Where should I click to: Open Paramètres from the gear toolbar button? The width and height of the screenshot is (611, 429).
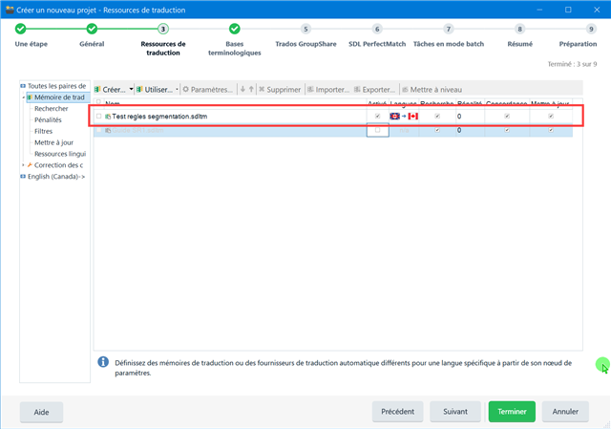point(208,89)
